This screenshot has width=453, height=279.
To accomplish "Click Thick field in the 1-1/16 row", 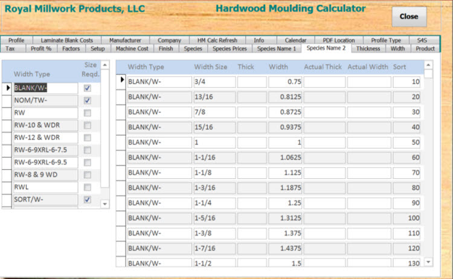I will (x=252, y=158).
